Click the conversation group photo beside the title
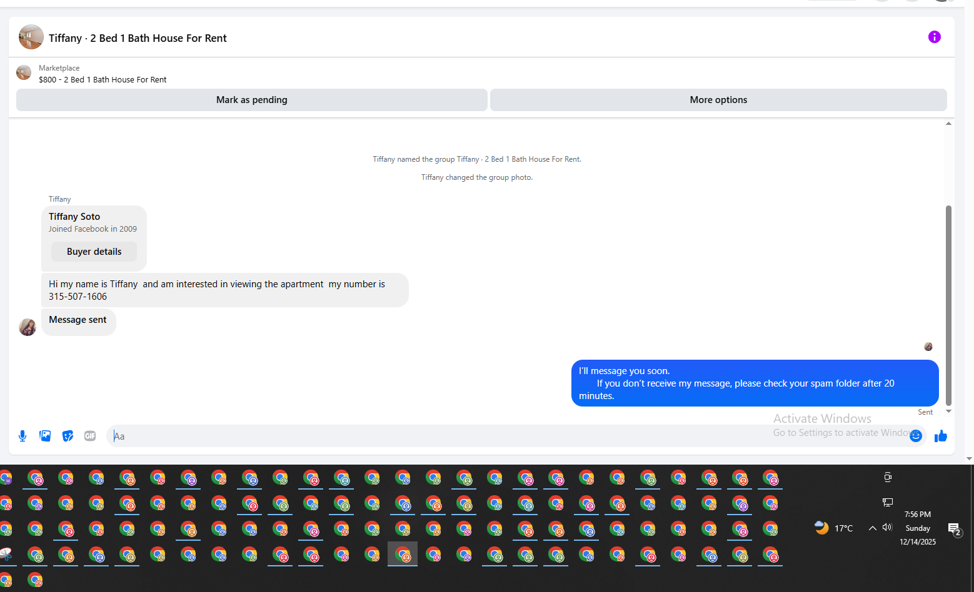The width and height of the screenshot is (974, 592). [x=31, y=37]
